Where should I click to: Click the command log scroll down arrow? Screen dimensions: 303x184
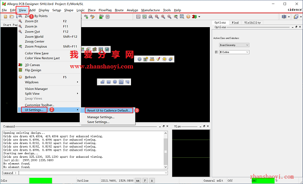coord(166,167)
